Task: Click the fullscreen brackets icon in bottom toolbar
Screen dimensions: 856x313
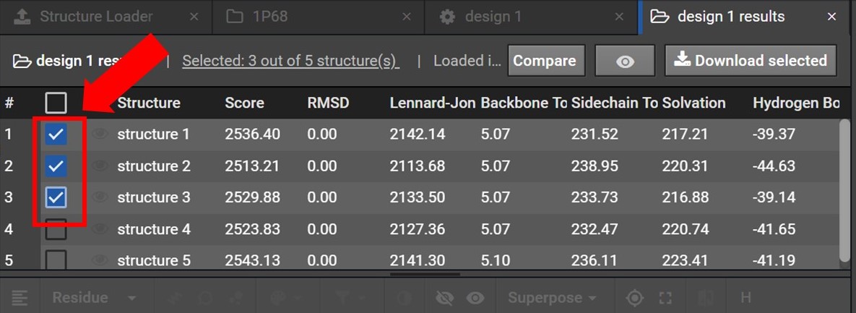Action: [x=665, y=298]
